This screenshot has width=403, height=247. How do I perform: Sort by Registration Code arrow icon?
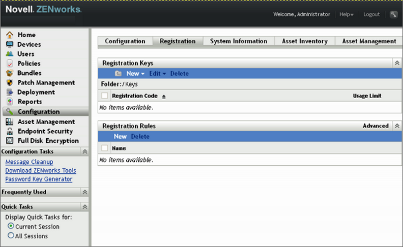click(x=164, y=97)
